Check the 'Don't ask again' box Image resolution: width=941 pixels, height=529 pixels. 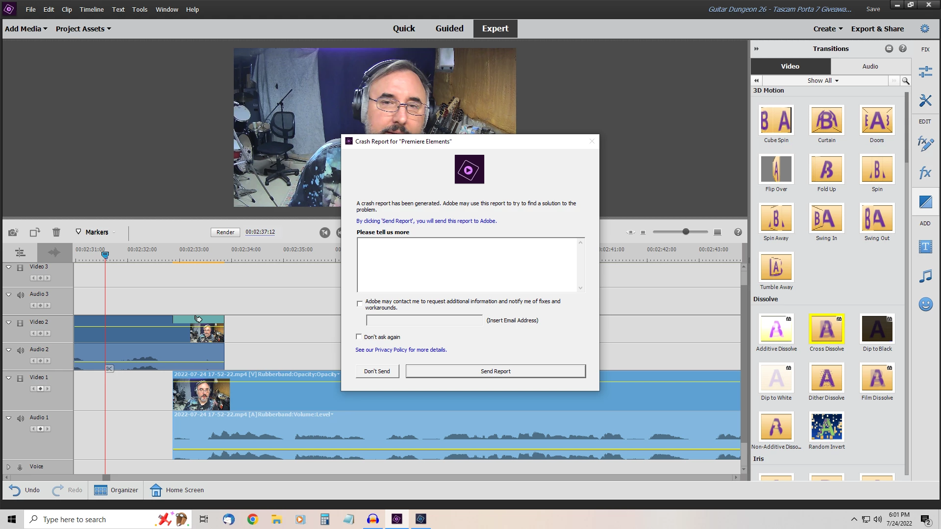pyautogui.click(x=359, y=337)
